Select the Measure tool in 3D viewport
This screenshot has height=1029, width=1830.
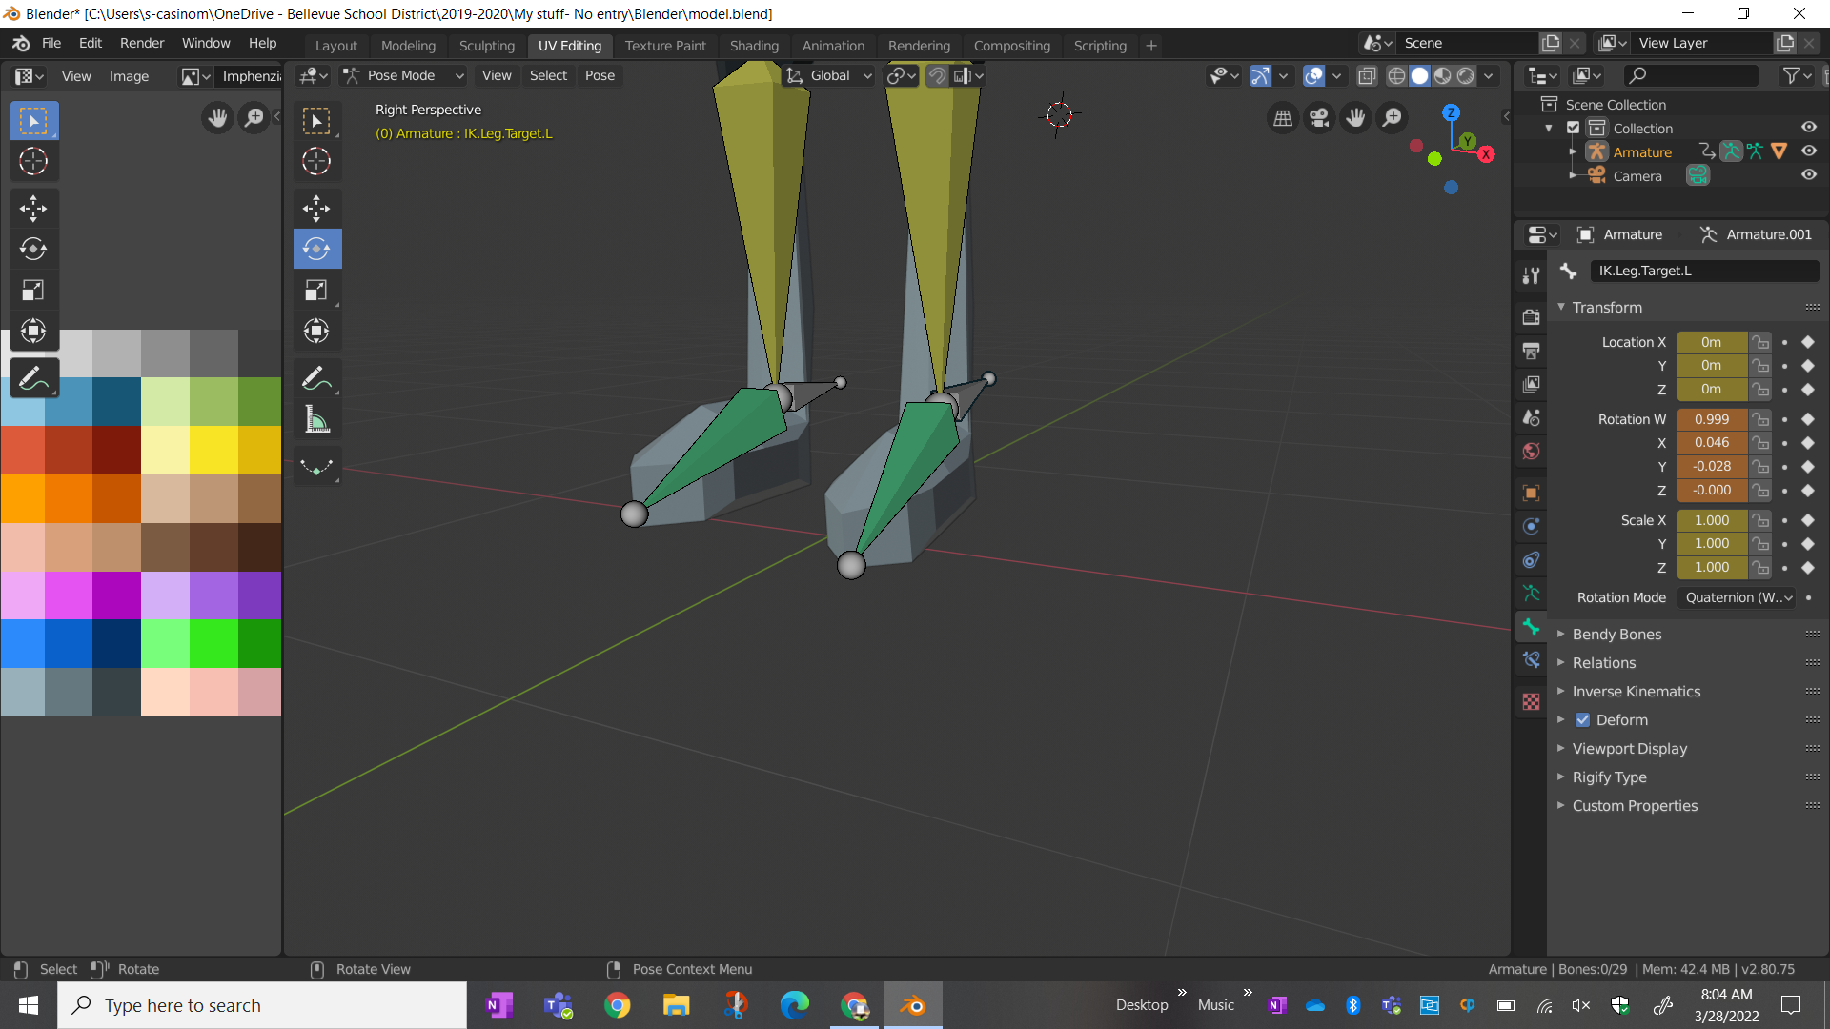click(316, 419)
